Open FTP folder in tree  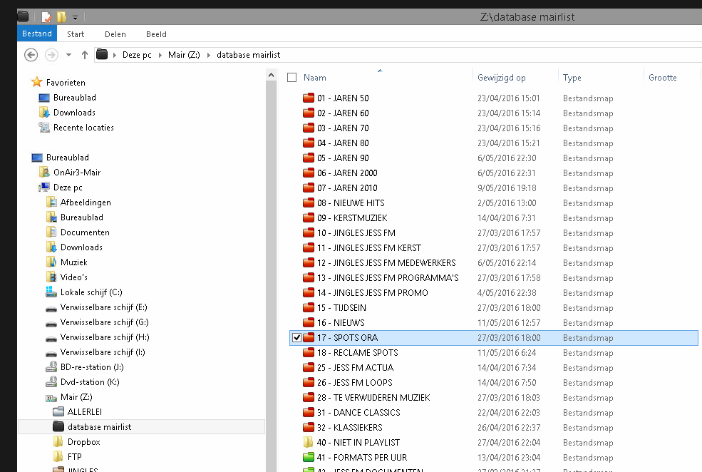(74, 457)
